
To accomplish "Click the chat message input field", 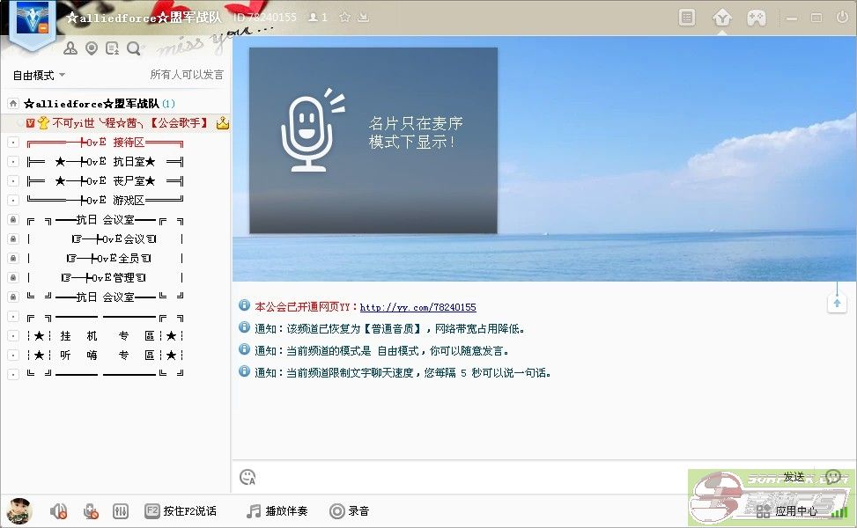I will point(511,477).
